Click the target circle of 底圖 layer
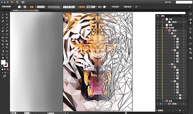This screenshot has width=193, height=114. pos(184,101)
